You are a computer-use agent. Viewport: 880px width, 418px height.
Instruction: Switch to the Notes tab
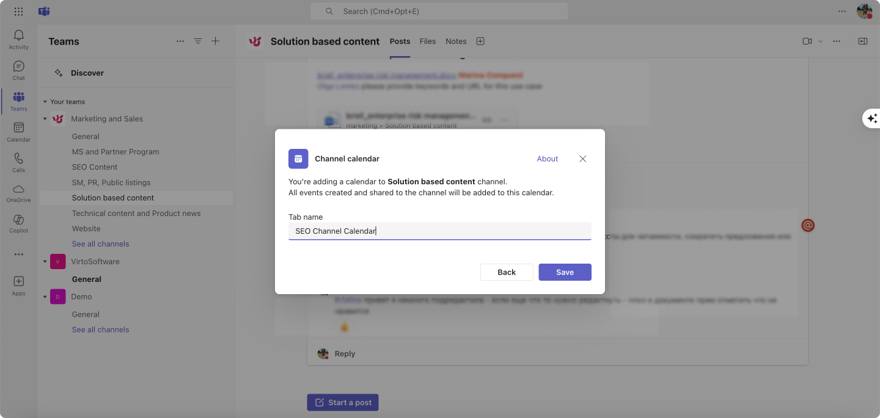(x=456, y=41)
